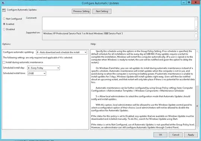Click the Help pane scrollbar thumb

point(197,106)
